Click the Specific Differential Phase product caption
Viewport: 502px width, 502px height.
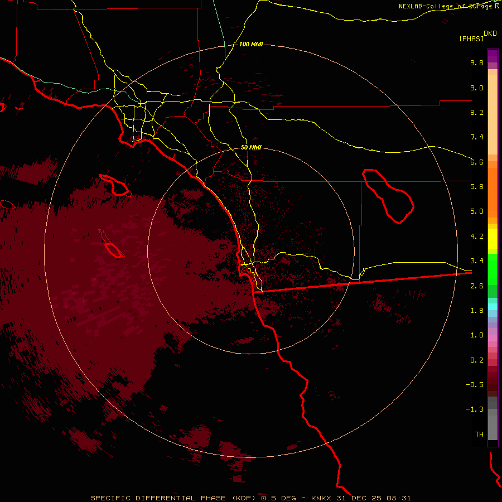pyautogui.click(x=250, y=498)
